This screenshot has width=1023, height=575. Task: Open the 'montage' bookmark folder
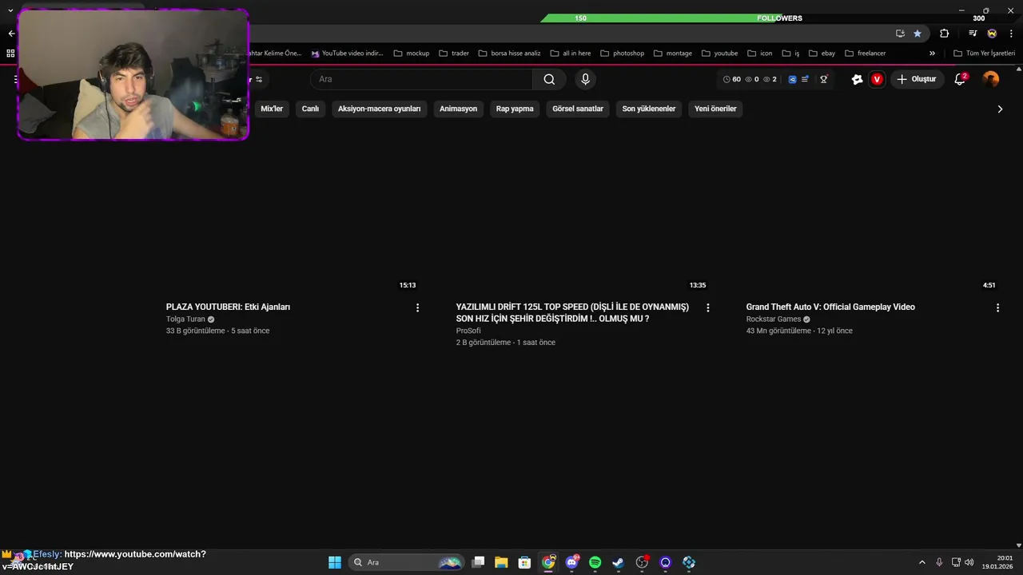coord(673,54)
